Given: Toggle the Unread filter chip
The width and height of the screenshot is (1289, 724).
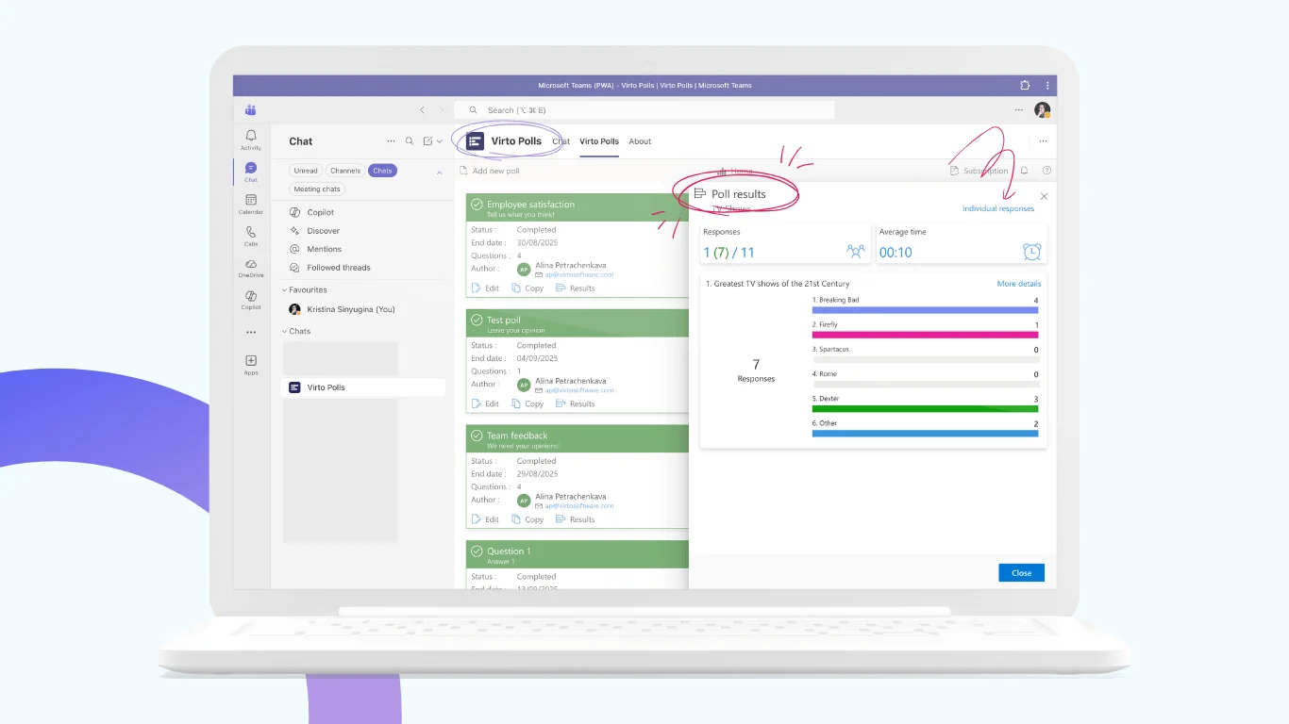Looking at the screenshot, I should (306, 171).
